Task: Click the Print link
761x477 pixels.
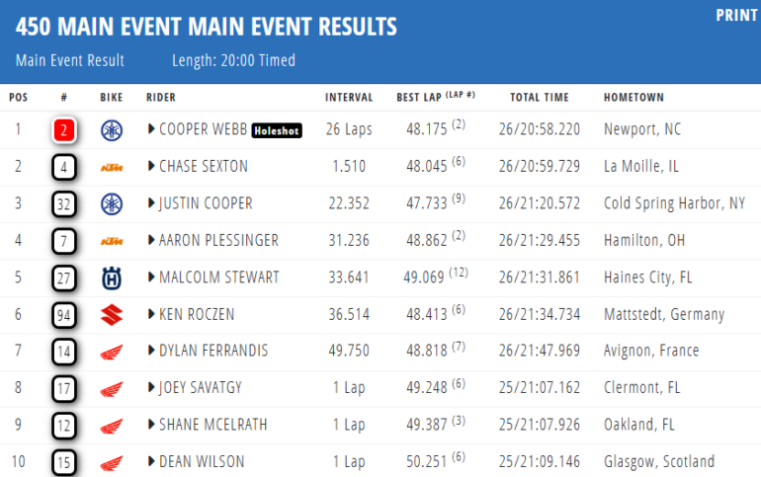Action: [x=736, y=16]
